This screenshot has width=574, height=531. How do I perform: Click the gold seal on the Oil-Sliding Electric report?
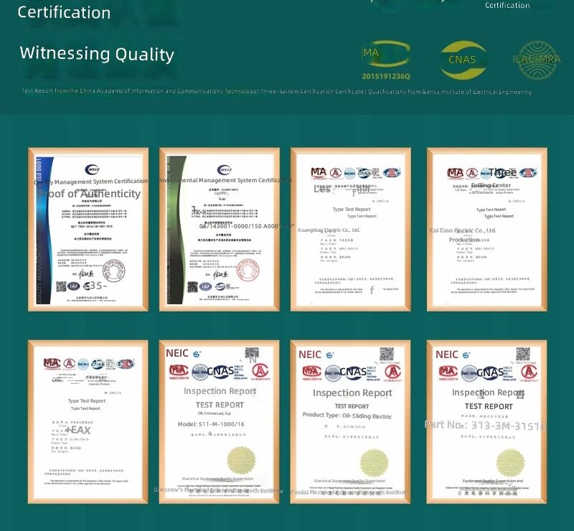click(374, 463)
